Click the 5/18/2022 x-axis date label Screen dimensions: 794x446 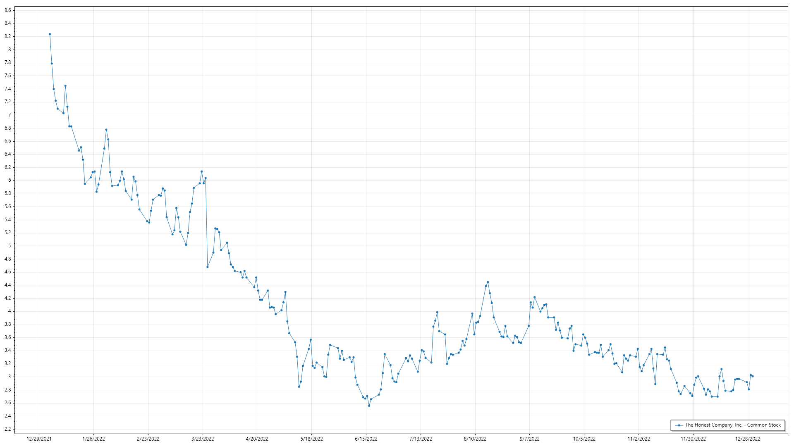[x=311, y=439]
